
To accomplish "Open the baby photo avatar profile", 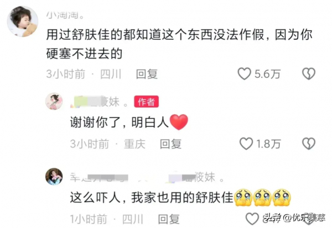I will pyautogui.click(x=23, y=22).
